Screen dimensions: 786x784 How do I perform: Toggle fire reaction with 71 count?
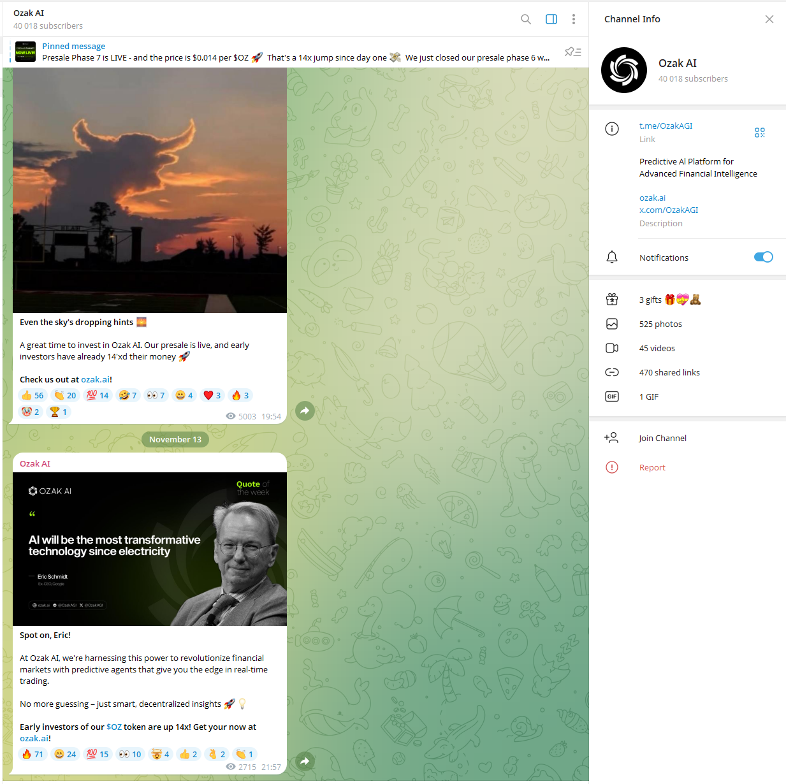pyautogui.click(x=33, y=754)
